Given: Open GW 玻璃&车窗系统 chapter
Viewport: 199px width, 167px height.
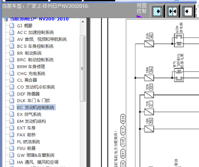Looking at the screenshot, I should click(36, 155).
